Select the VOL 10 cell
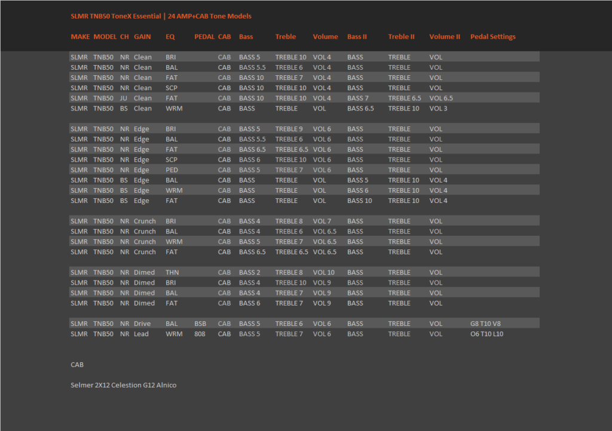 coord(323,272)
